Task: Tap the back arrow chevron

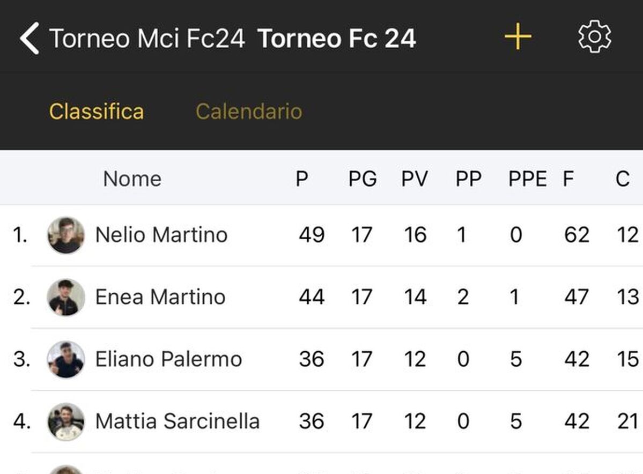Action: tap(30, 38)
